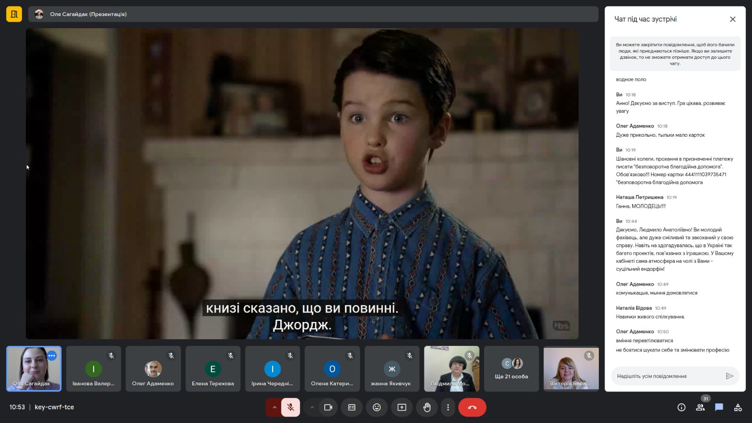Viewport: 752px width, 423px height.
Task: Select Вікторія Бара... video tile
Action: click(571, 369)
